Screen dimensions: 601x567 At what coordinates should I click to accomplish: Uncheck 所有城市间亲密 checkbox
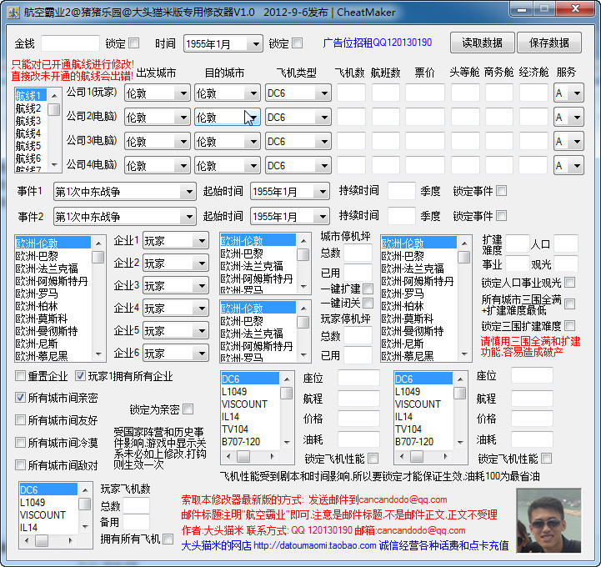(20, 398)
